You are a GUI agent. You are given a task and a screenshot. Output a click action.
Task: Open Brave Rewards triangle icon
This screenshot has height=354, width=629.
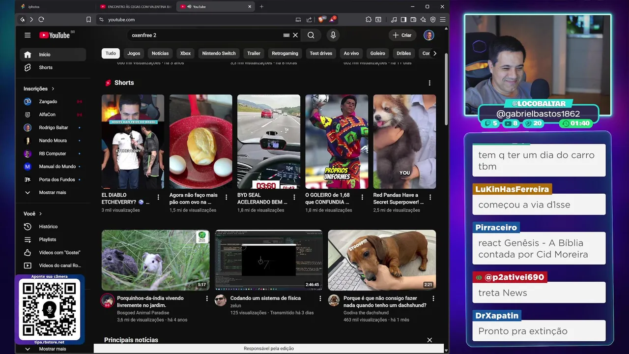pos(333,20)
